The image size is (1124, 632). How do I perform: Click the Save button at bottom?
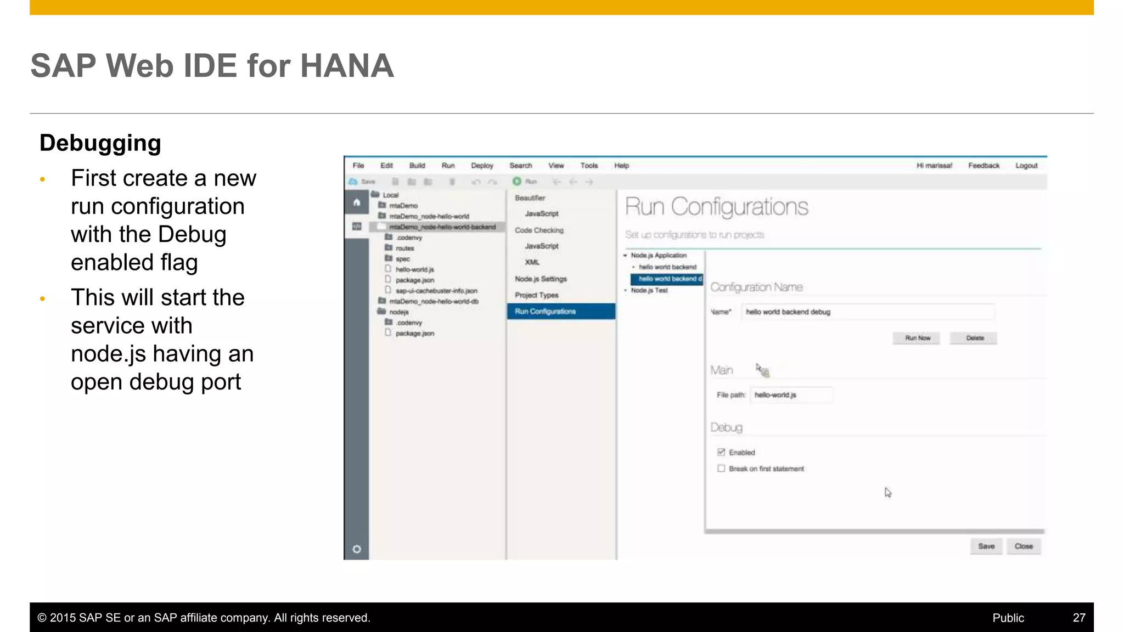[986, 546]
